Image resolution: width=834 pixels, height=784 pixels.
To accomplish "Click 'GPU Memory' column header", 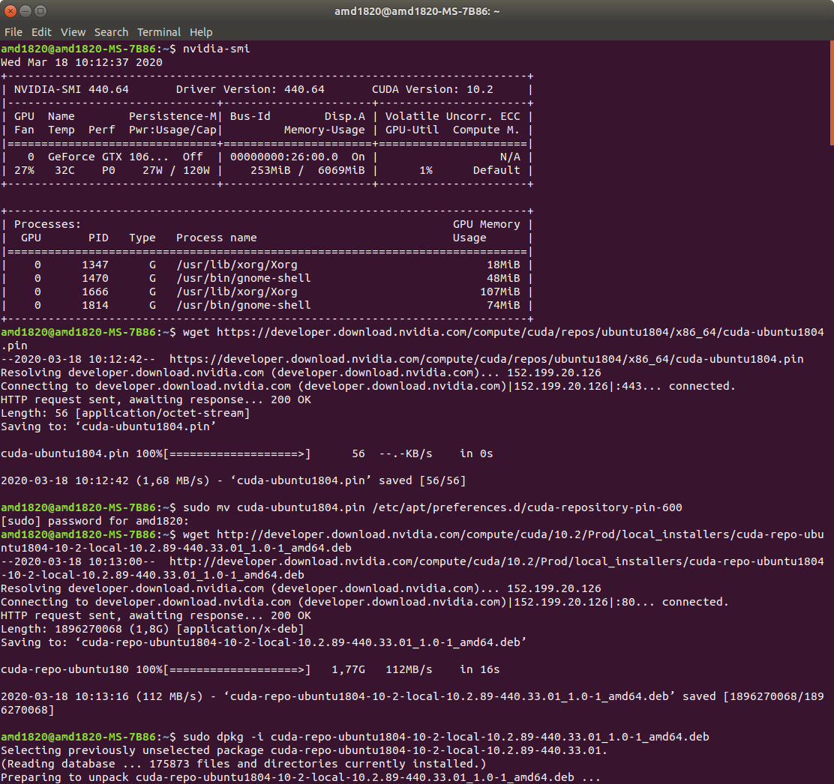I will (486, 224).
